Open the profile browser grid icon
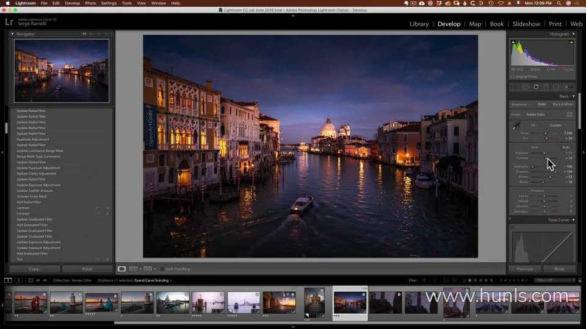Screen dimensions: 586x329 pos(570,115)
